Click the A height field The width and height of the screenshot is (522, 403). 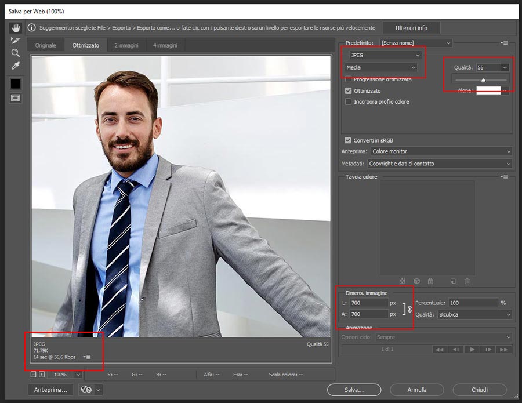click(369, 314)
